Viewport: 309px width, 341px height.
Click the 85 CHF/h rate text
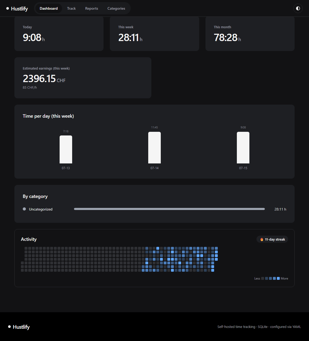point(30,88)
